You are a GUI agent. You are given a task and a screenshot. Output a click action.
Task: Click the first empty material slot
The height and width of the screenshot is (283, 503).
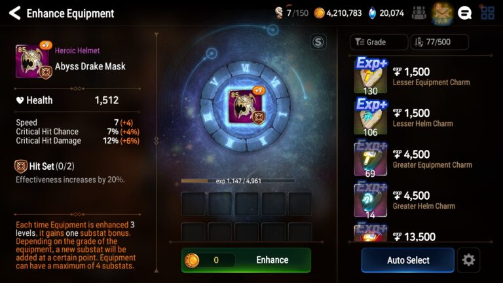pos(193,204)
